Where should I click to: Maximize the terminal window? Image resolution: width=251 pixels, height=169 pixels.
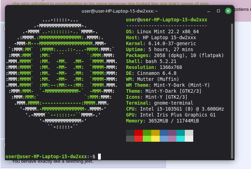click(x=219, y=11)
